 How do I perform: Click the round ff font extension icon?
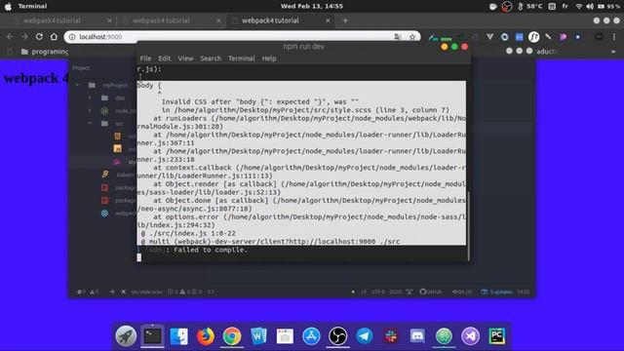tap(533, 37)
